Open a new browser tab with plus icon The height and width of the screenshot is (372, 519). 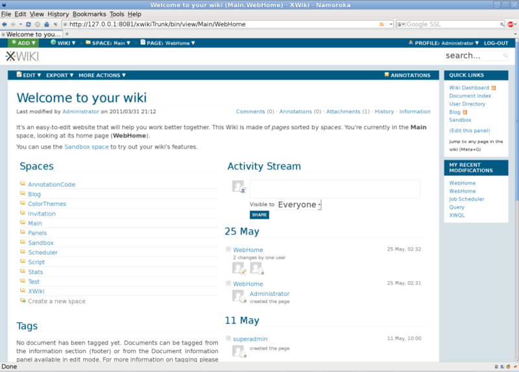point(67,34)
